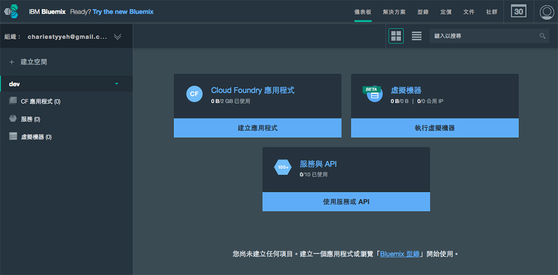Click the 100+ services hexagon icon

283,167
